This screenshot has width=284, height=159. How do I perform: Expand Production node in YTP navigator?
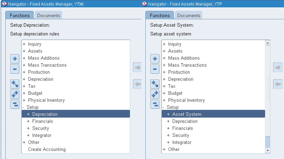[x=164, y=72]
